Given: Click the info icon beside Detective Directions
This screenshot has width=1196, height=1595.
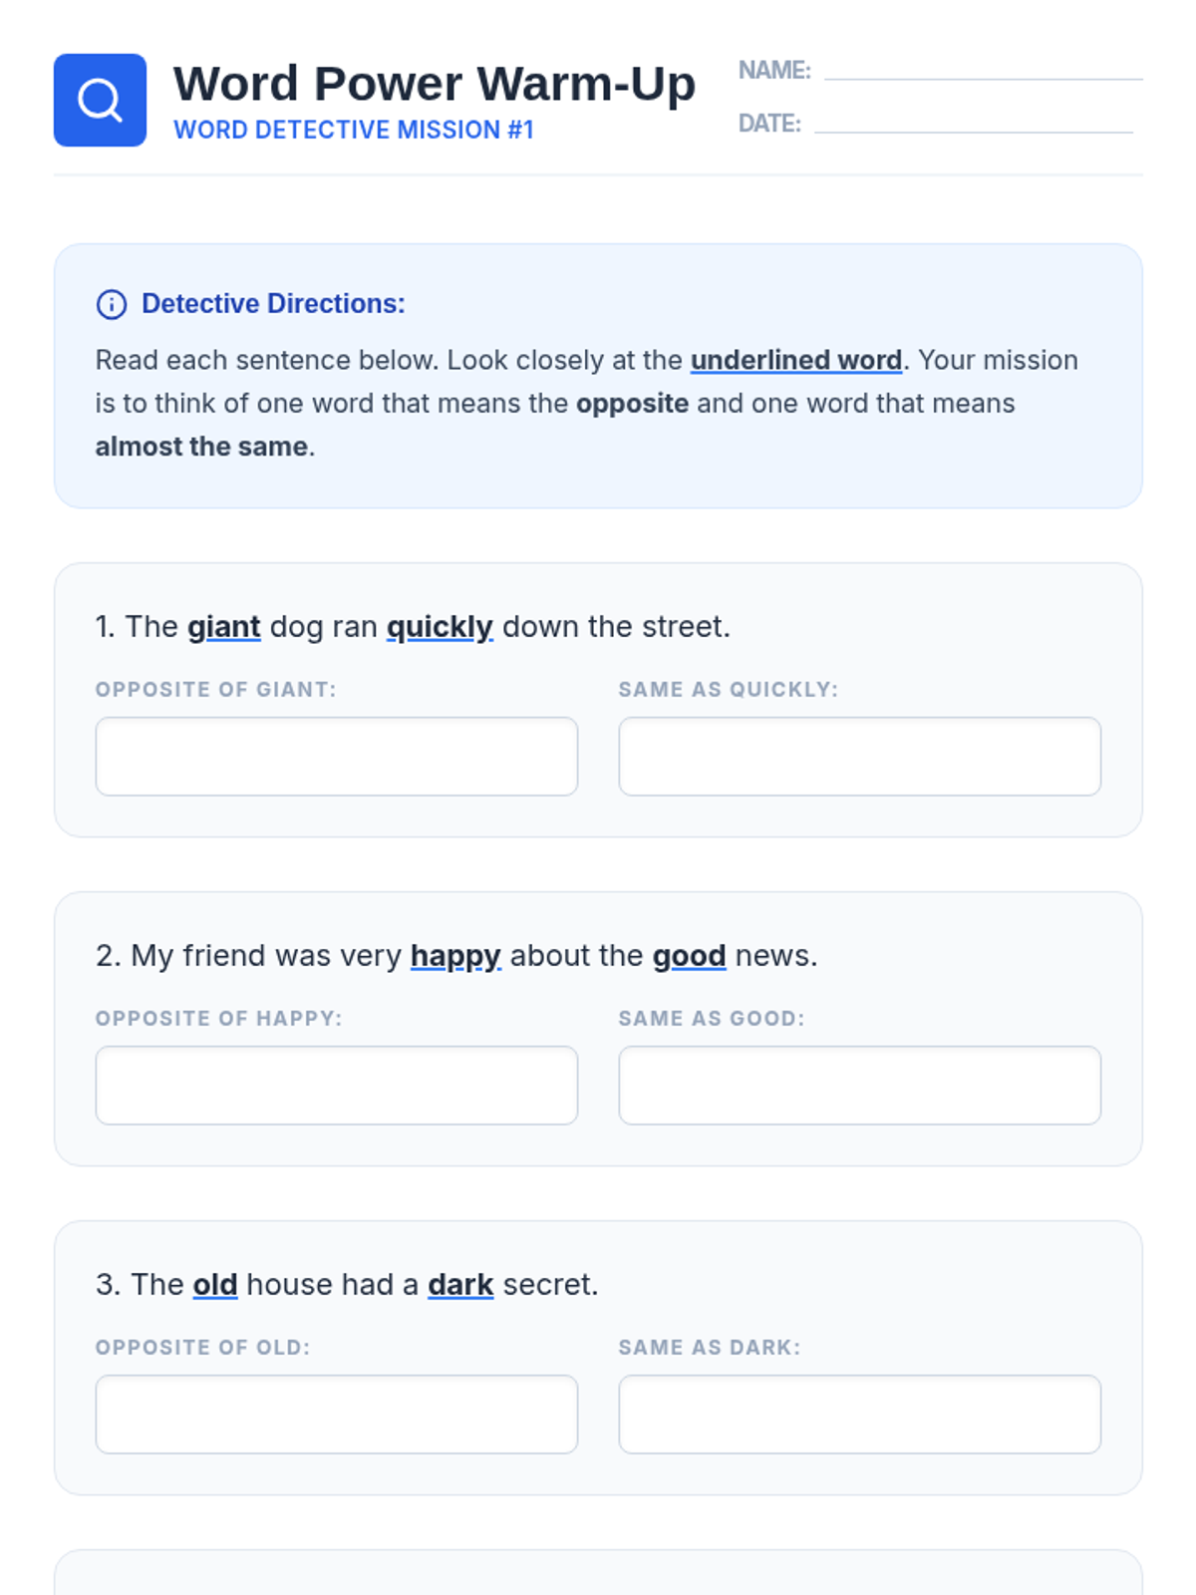Looking at the screenshot, I should [x=111, y=304].
